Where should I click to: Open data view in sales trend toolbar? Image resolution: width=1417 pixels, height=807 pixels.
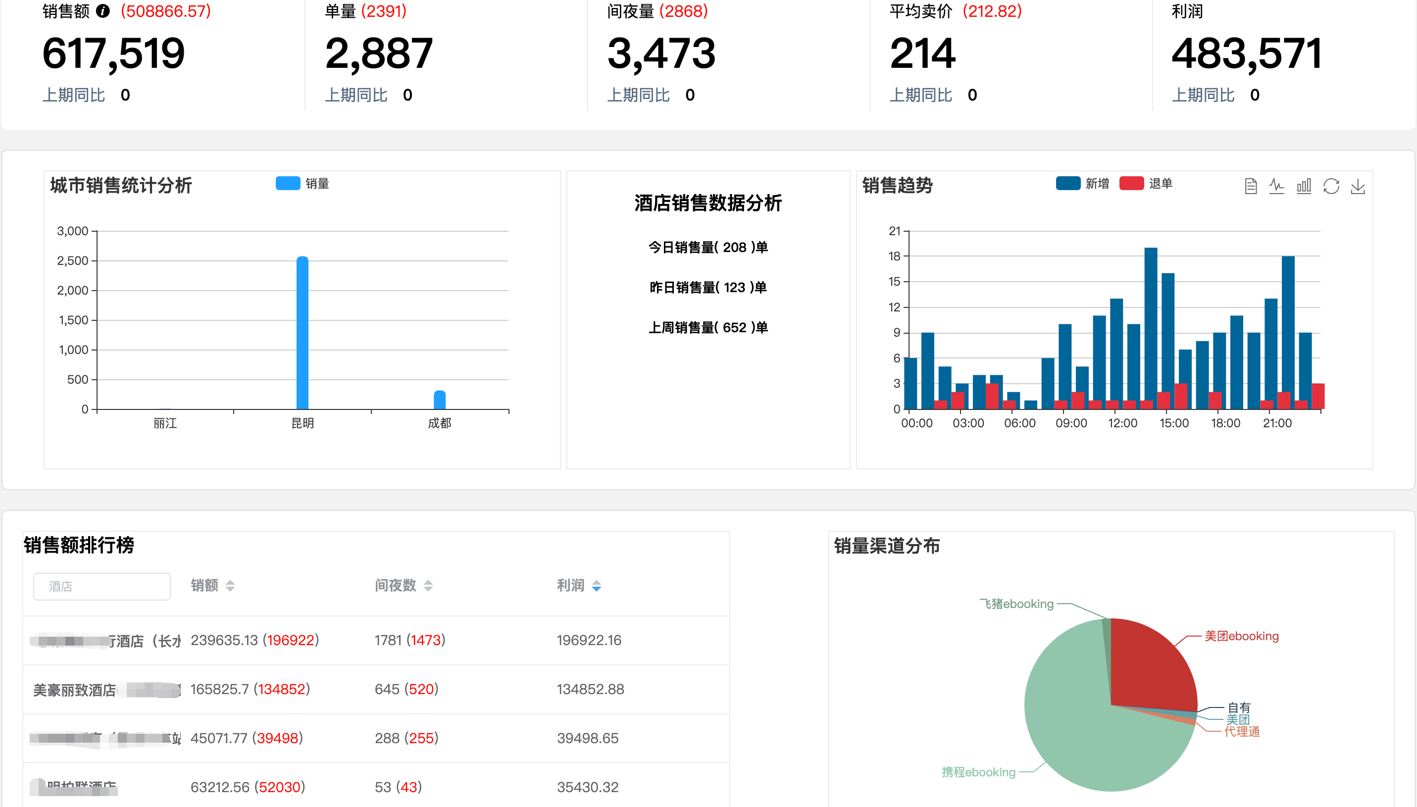pos(1250,186)
